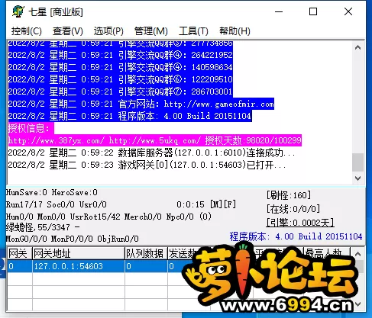The image size is (372, 318).
Task: Click the 绿蜥怪,55/3347 status line
Action: (x=43, y=227)
